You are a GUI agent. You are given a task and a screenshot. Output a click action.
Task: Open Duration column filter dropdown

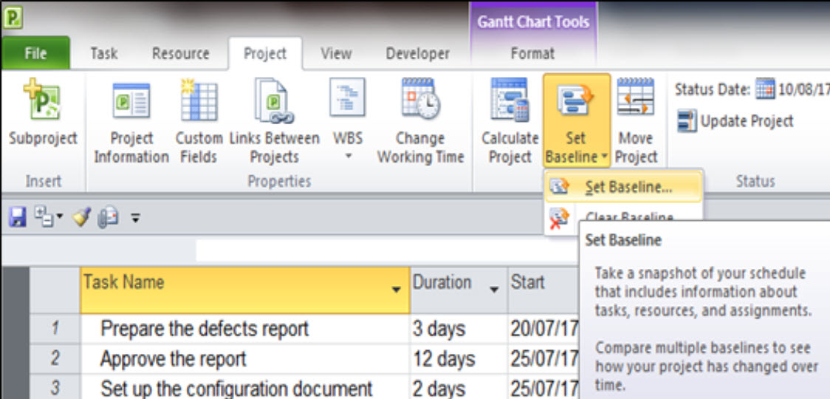click(x=495, y=290)
